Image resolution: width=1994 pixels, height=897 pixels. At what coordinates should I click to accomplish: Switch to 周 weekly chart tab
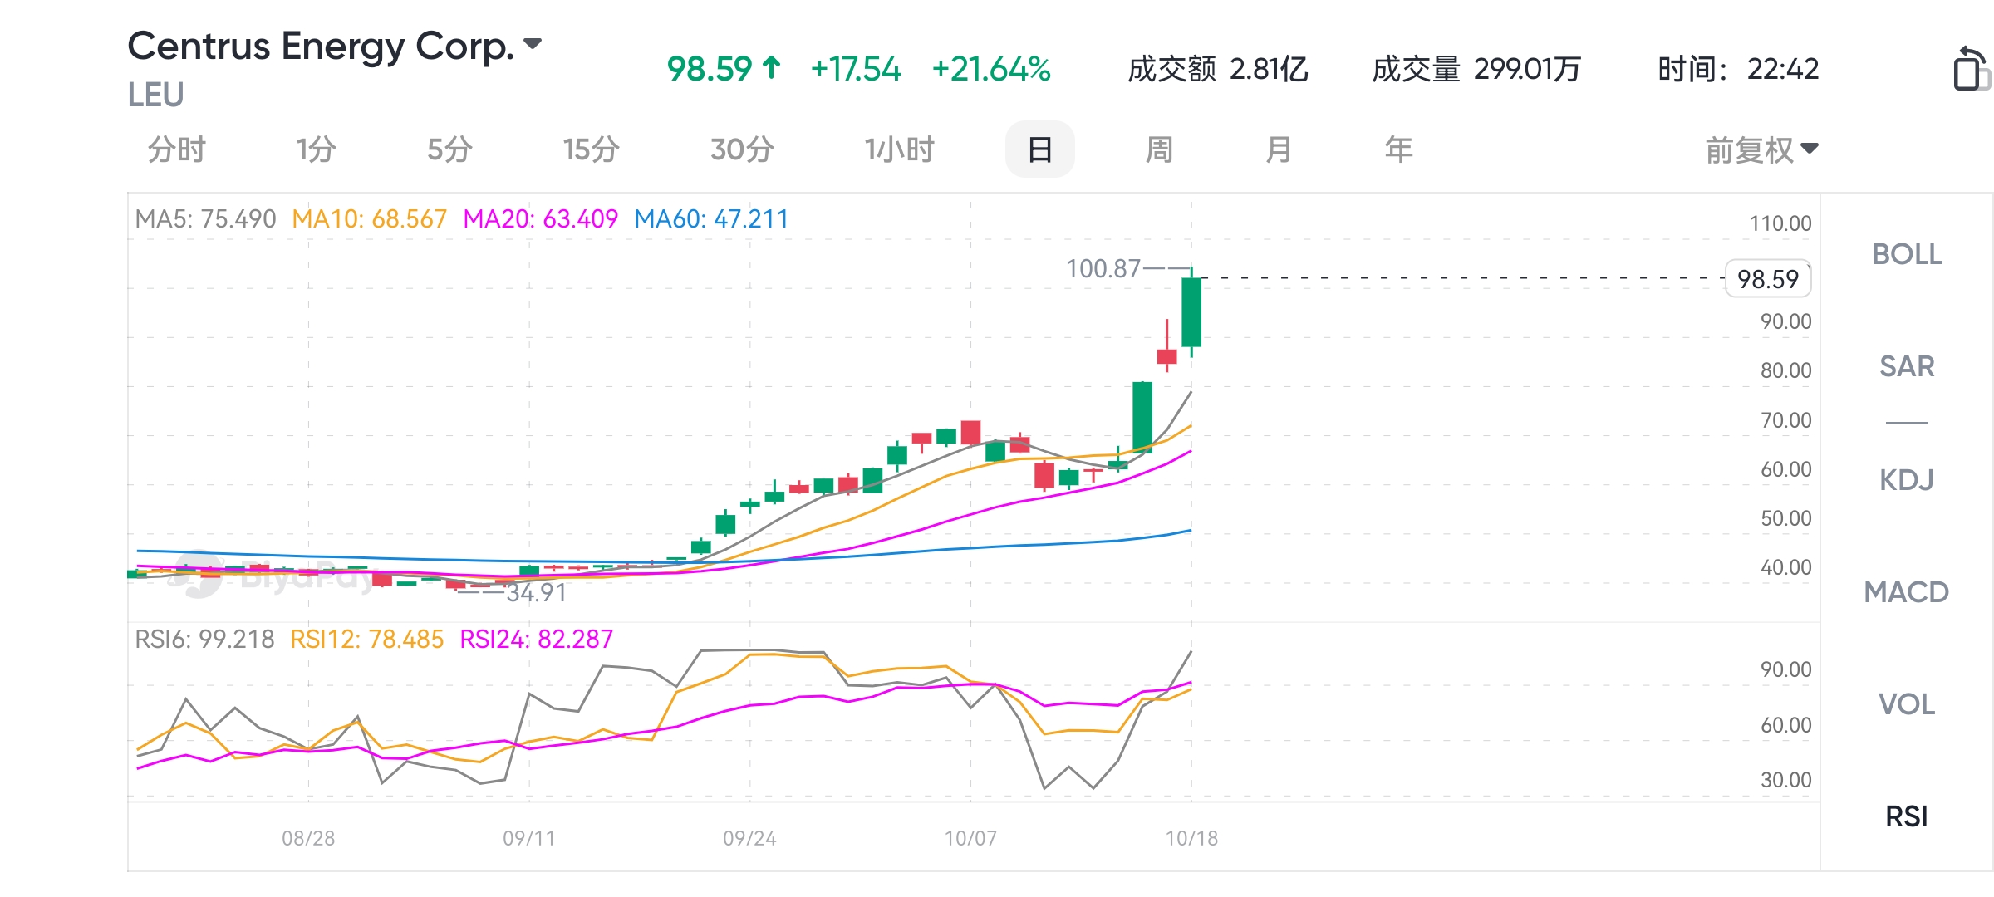(1159, 150)
